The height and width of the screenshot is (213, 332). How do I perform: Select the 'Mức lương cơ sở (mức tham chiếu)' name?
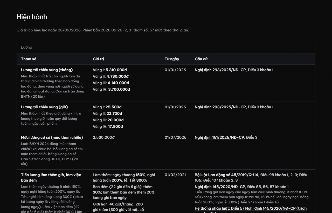tap(52, 137)
